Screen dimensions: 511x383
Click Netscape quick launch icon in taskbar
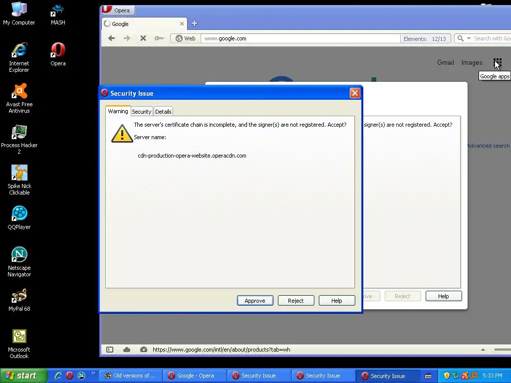(81, 376)
